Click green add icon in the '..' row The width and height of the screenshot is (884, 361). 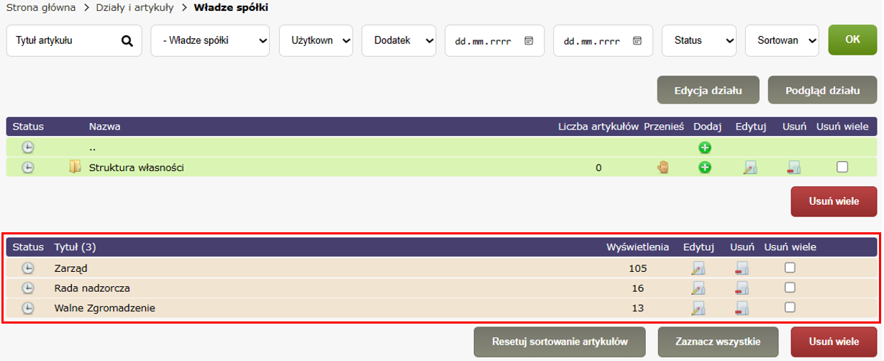pos(705,147)
